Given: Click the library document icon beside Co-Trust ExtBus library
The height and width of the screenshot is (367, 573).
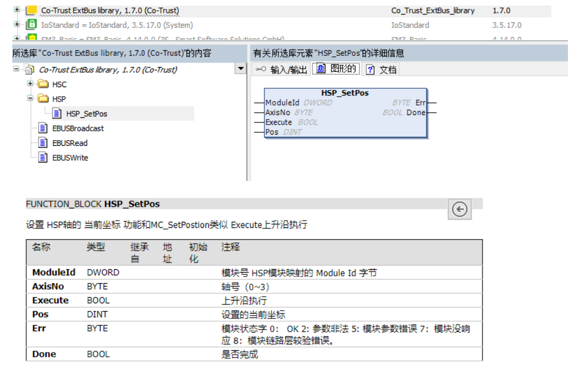Looking at the screenshot, I should click(x=30, y=69).
